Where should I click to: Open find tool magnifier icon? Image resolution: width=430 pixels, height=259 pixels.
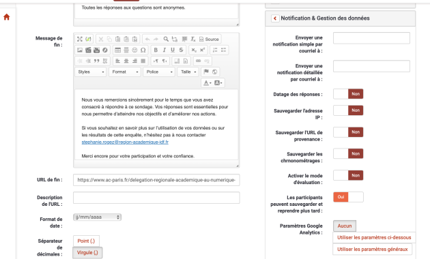(166, 39)
